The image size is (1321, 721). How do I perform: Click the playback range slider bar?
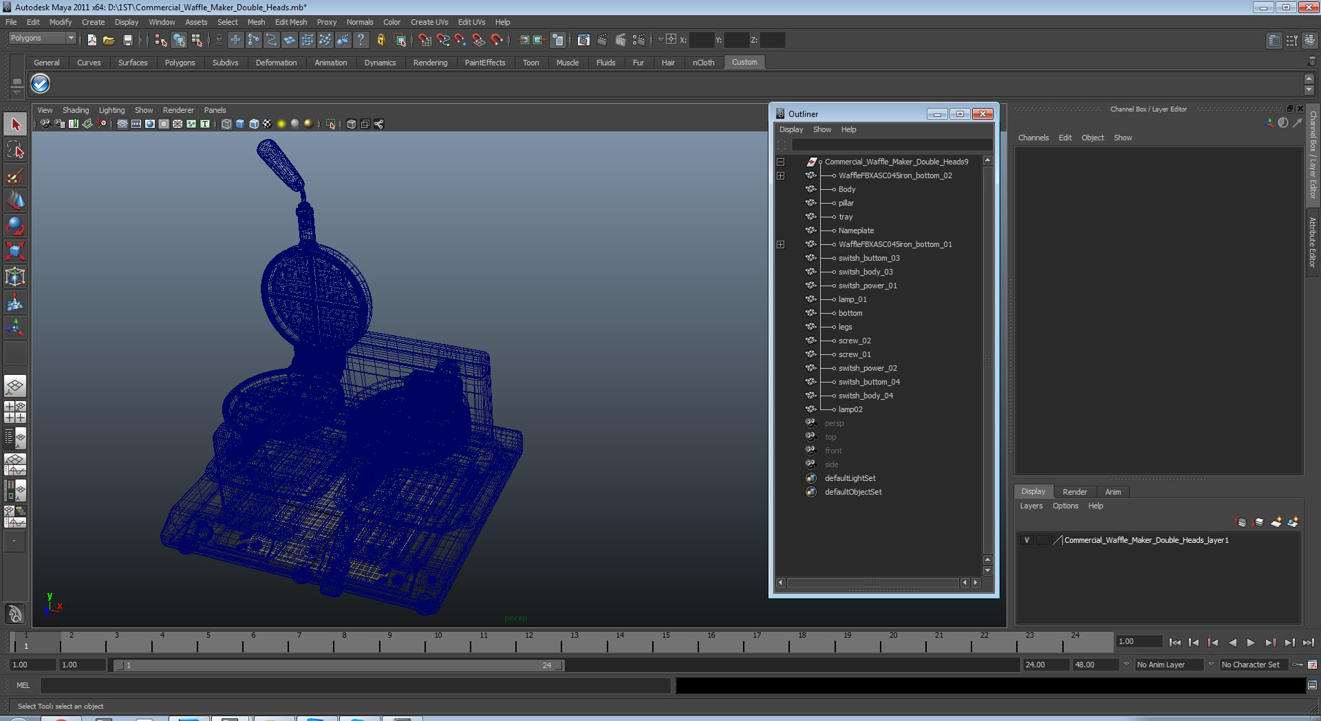coord(337,665)
